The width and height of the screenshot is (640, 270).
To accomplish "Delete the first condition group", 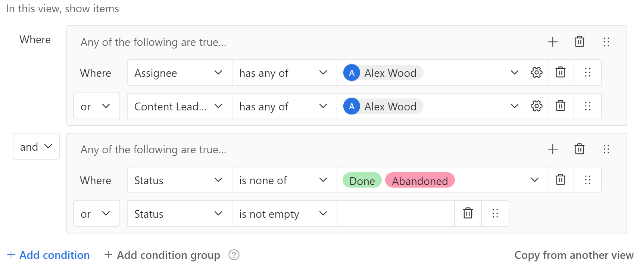I will (580, 41).
